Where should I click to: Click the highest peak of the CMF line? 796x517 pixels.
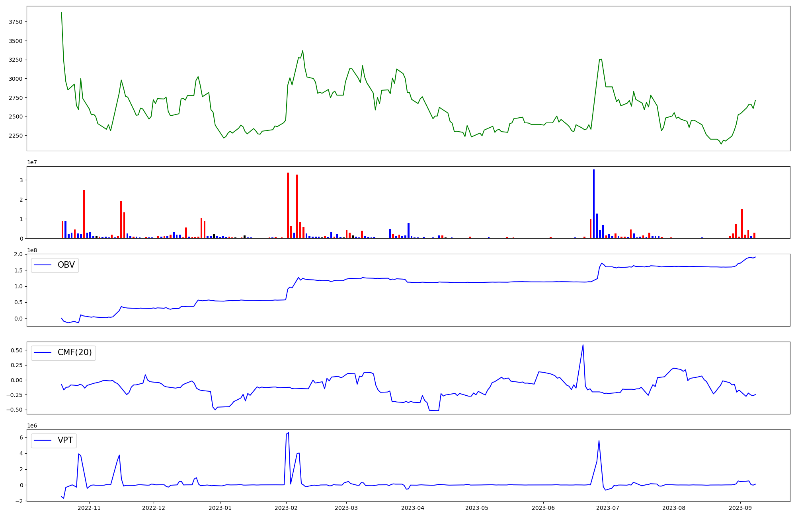click(583, 345)
